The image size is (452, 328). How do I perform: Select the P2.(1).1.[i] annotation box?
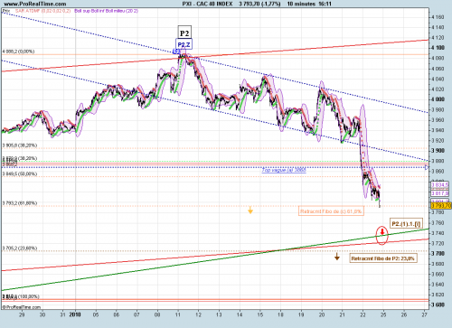(x=406, y=224)
